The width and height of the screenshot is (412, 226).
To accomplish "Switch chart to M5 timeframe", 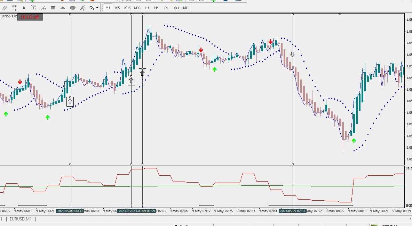I will click(x=118, y=8).
